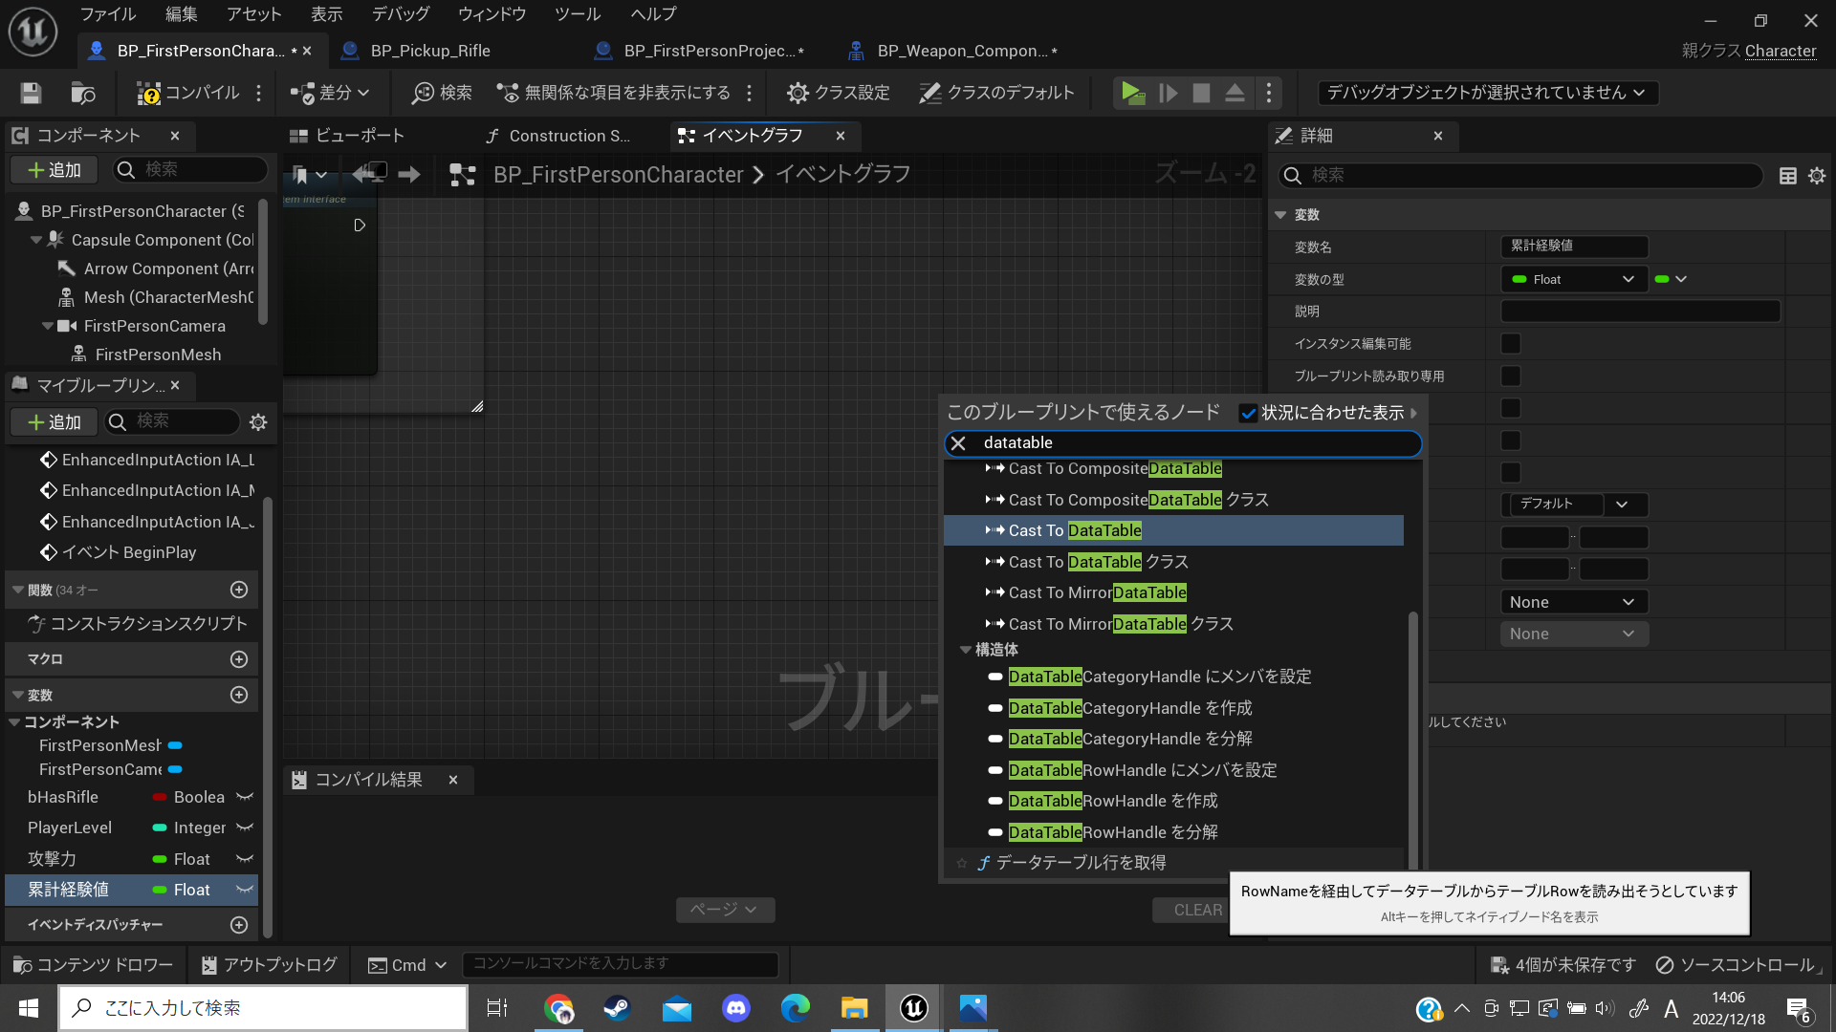This screenshot has height=1032, width=1836.
Task: Enable インスタンス編集可能 checkbox in Details
Action: [x=1511, y=343]
